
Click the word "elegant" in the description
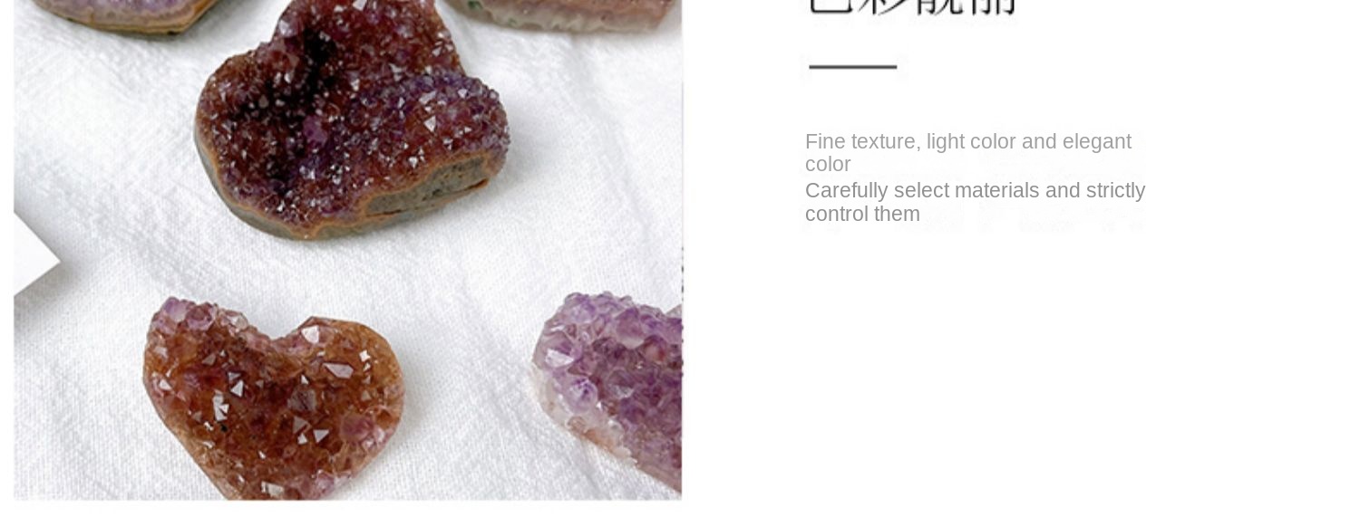coord(1097,142)
